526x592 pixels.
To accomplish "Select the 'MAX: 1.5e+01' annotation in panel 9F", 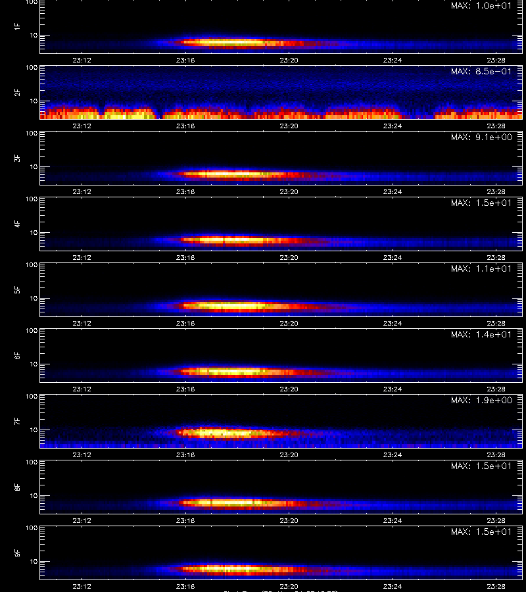I will click(x=481, y=531).
